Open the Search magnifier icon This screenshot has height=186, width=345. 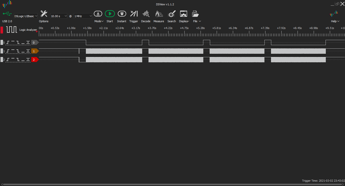point(172,14)
